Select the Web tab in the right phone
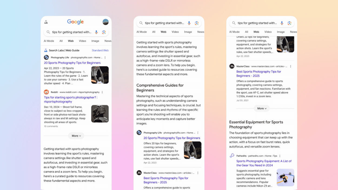This screenshot has width=338, height=190. pyautogui.click(x=256, y=32)
